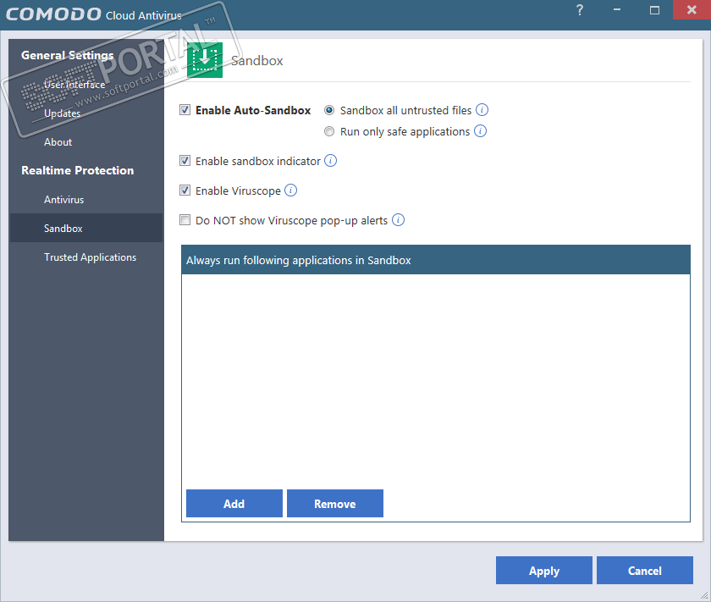The height and width of the screenshot is (602, 711).
Task: Close the Comodo Cloud Antivirus window
Action: tap(692, 10)
